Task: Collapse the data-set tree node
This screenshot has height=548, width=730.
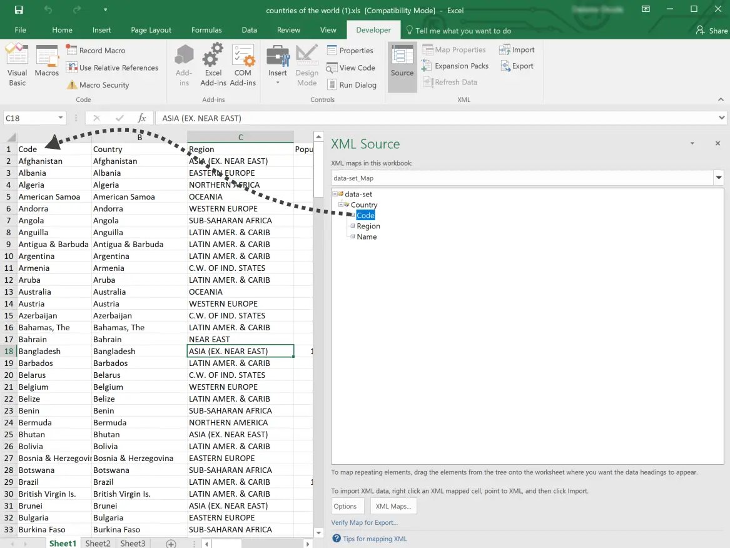Action: click(335, 194)
